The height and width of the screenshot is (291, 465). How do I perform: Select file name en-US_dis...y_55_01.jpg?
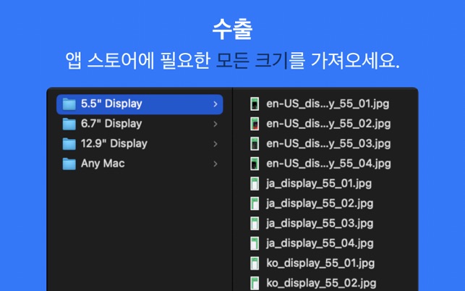coord(328,104)
